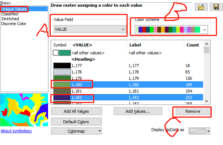Image resolution: width=223 pixels, height=145 pixels.
Task: Click the Add All Values button
Action: pos(77,111)
